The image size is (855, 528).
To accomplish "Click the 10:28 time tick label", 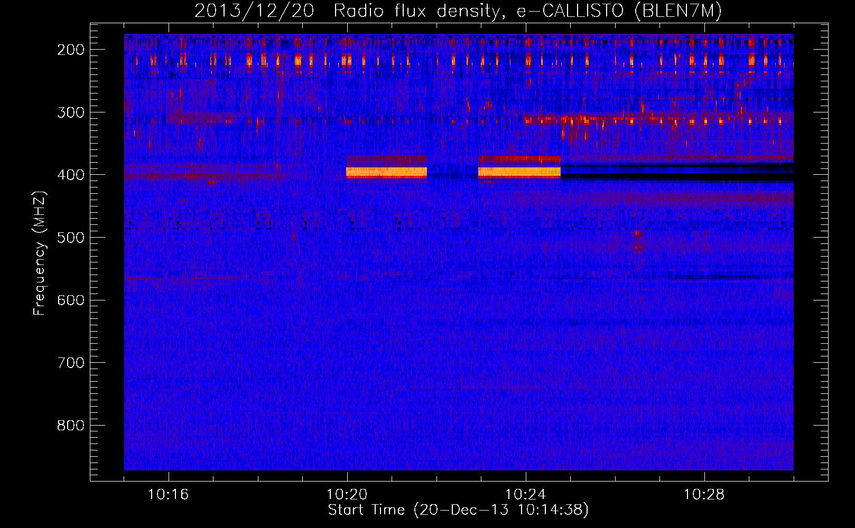I will [x=704, y=495].
